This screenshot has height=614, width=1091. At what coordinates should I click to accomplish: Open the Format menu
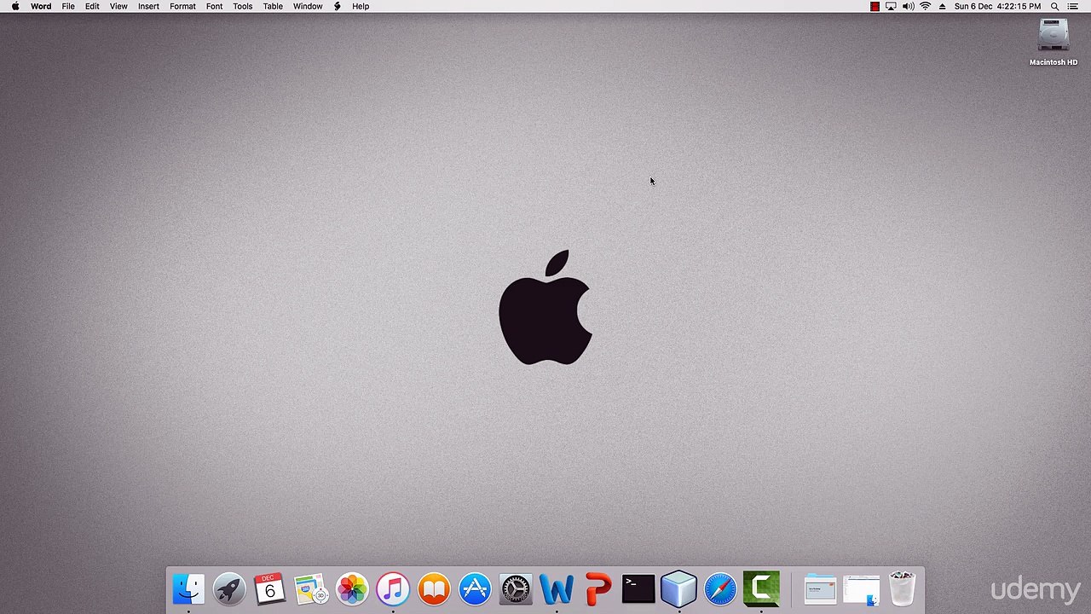182,7
